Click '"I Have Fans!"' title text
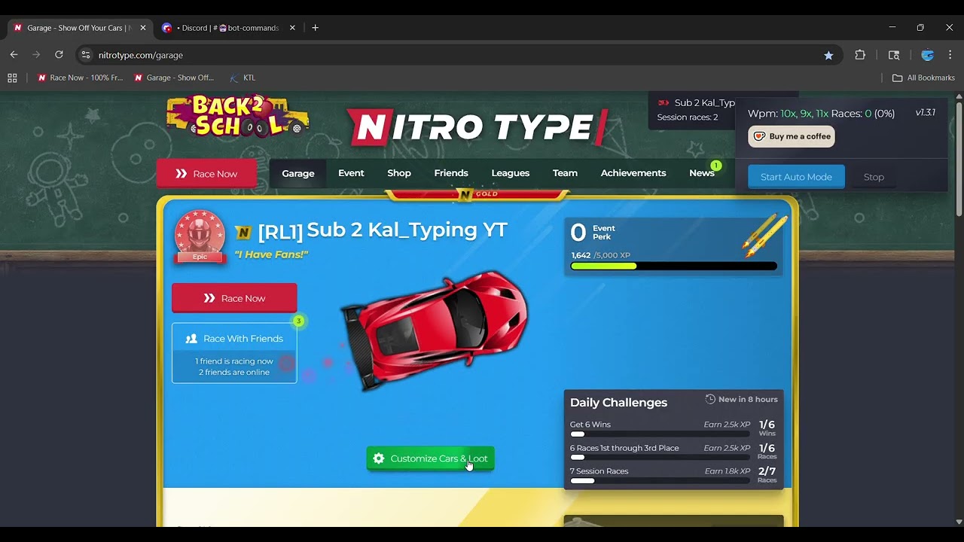 [271, 254]
